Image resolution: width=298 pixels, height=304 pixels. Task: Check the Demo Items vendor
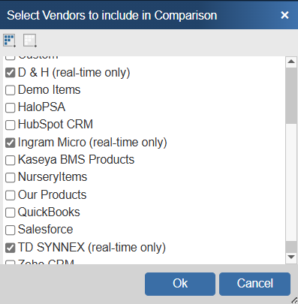pos(11,90)
